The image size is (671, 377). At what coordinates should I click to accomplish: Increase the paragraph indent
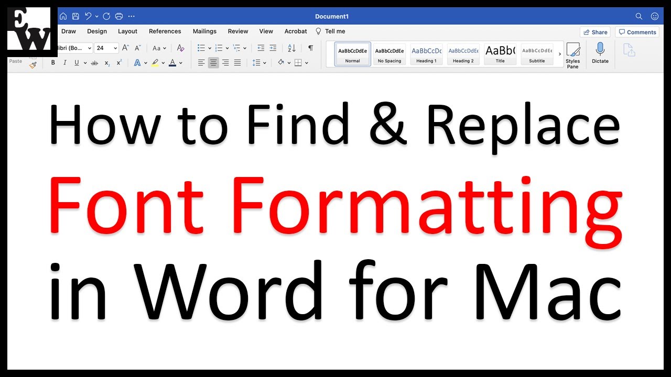(273, 48)
